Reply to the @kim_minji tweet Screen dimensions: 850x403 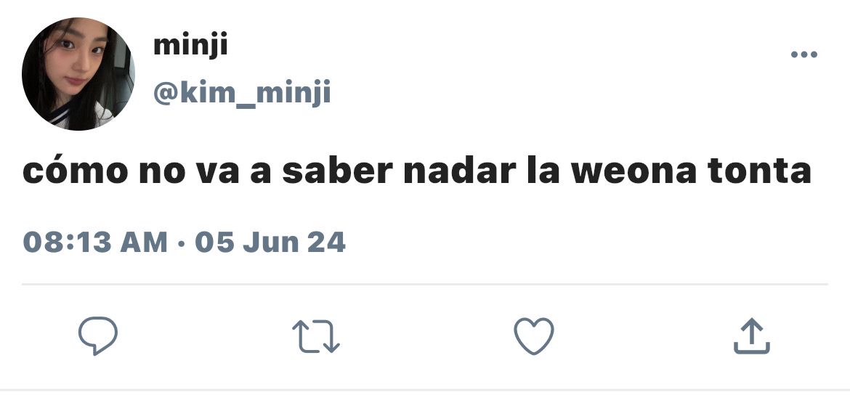(97, 335)
